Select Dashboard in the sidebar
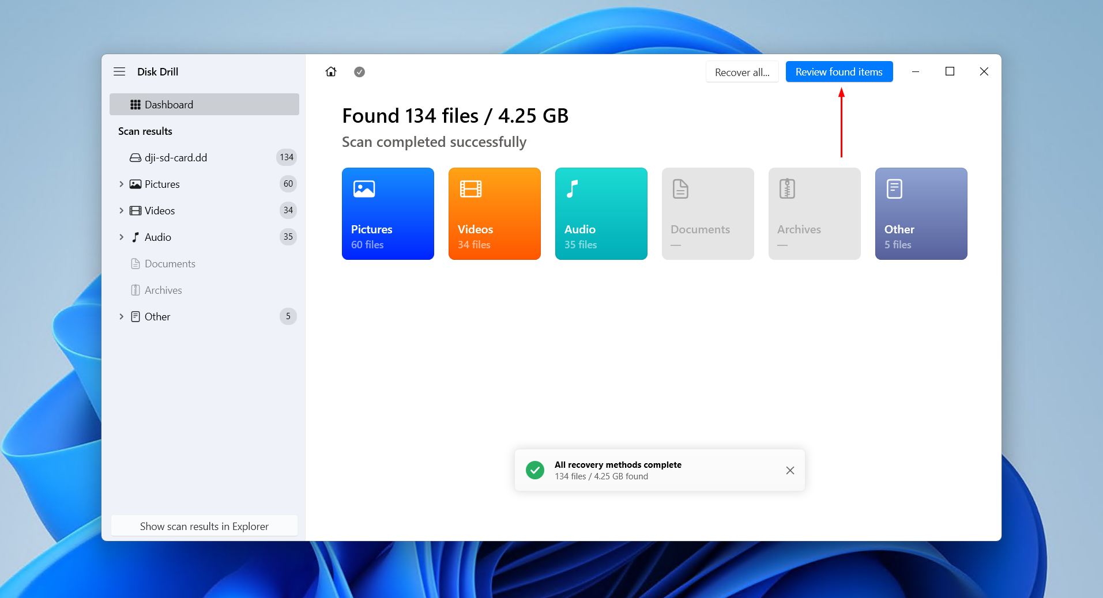This screenshot has width=1103, height=598. point(204,104)
